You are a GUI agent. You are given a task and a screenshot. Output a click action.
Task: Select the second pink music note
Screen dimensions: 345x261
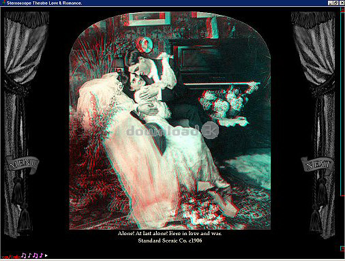click(x=29, y=256)
